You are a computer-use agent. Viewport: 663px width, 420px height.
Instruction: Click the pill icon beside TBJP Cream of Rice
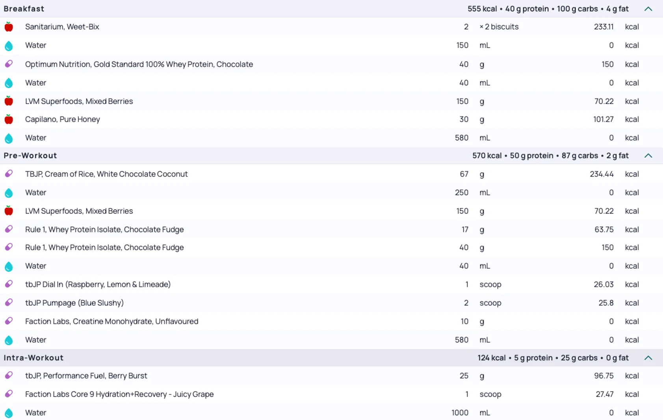coord(9,174)
